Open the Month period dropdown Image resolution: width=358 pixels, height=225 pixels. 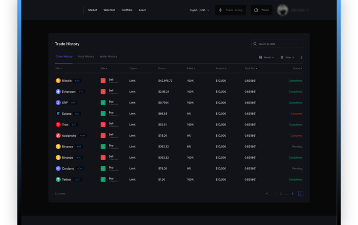(267, 58)
